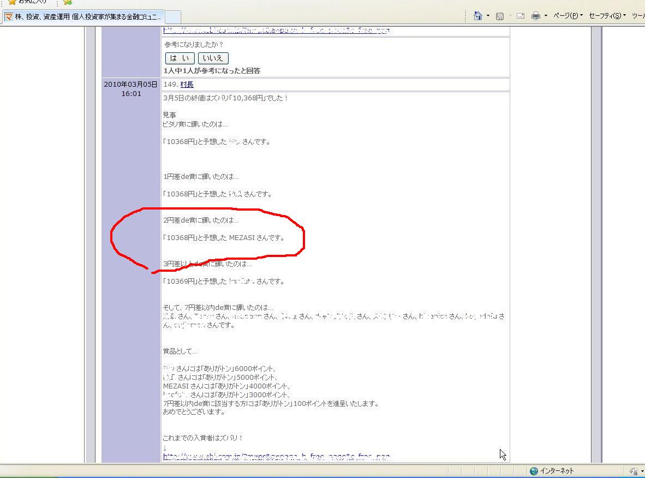Expand the Print options dropdown arrow
645x478 pixels.
point(546,16)
